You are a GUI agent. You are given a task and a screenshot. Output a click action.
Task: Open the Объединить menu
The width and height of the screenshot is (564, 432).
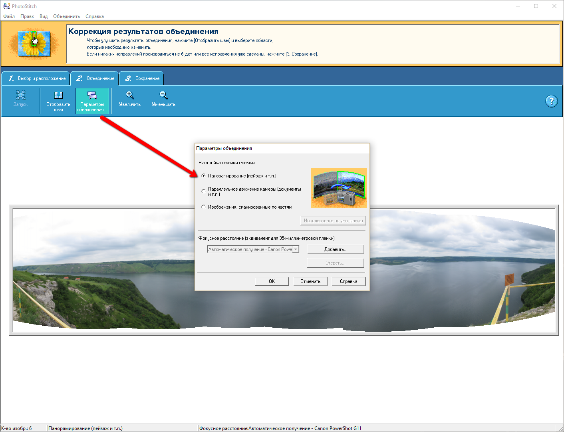[66, 16]
